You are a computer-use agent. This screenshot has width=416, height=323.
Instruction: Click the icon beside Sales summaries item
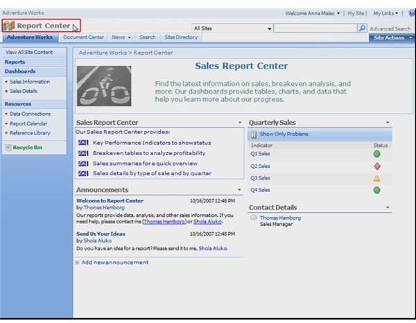(x=83, y=164)
